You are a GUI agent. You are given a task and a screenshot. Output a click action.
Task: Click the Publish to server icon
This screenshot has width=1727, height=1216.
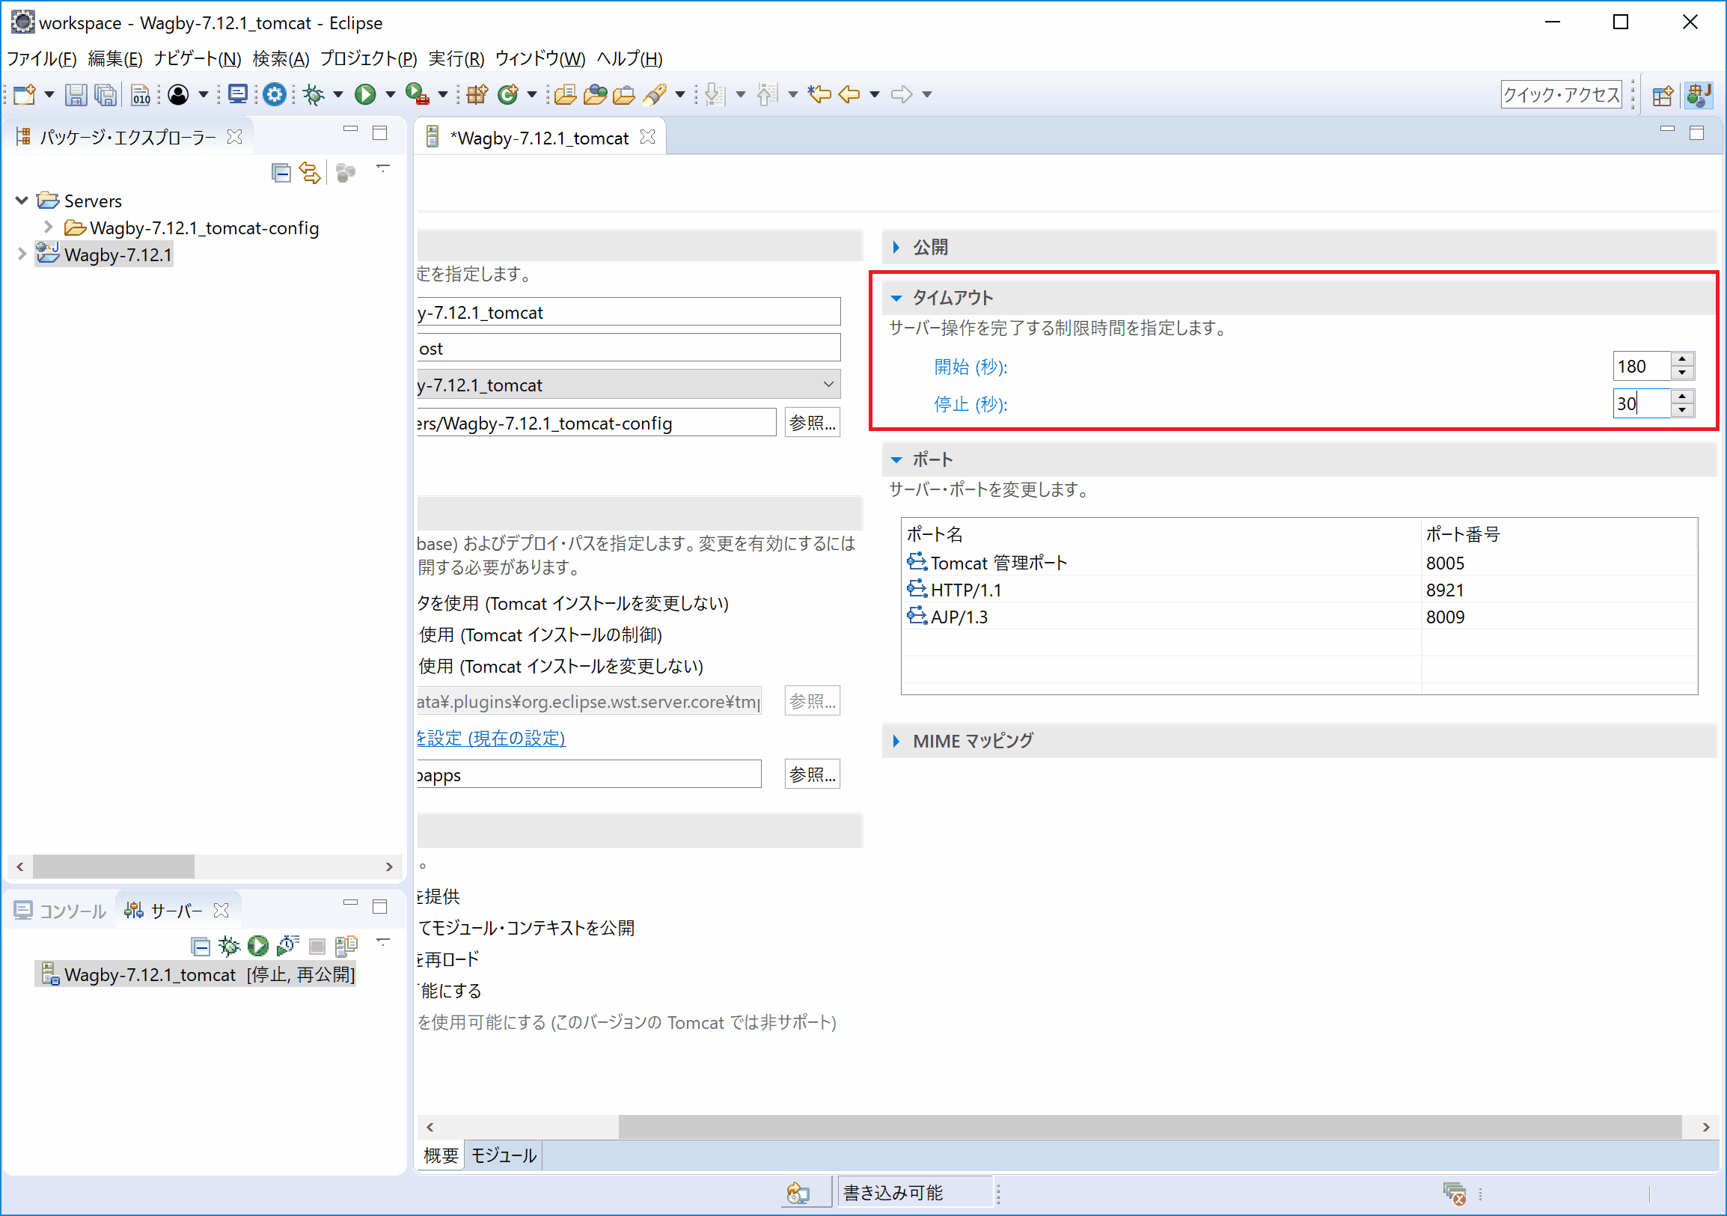pos(346,946)
